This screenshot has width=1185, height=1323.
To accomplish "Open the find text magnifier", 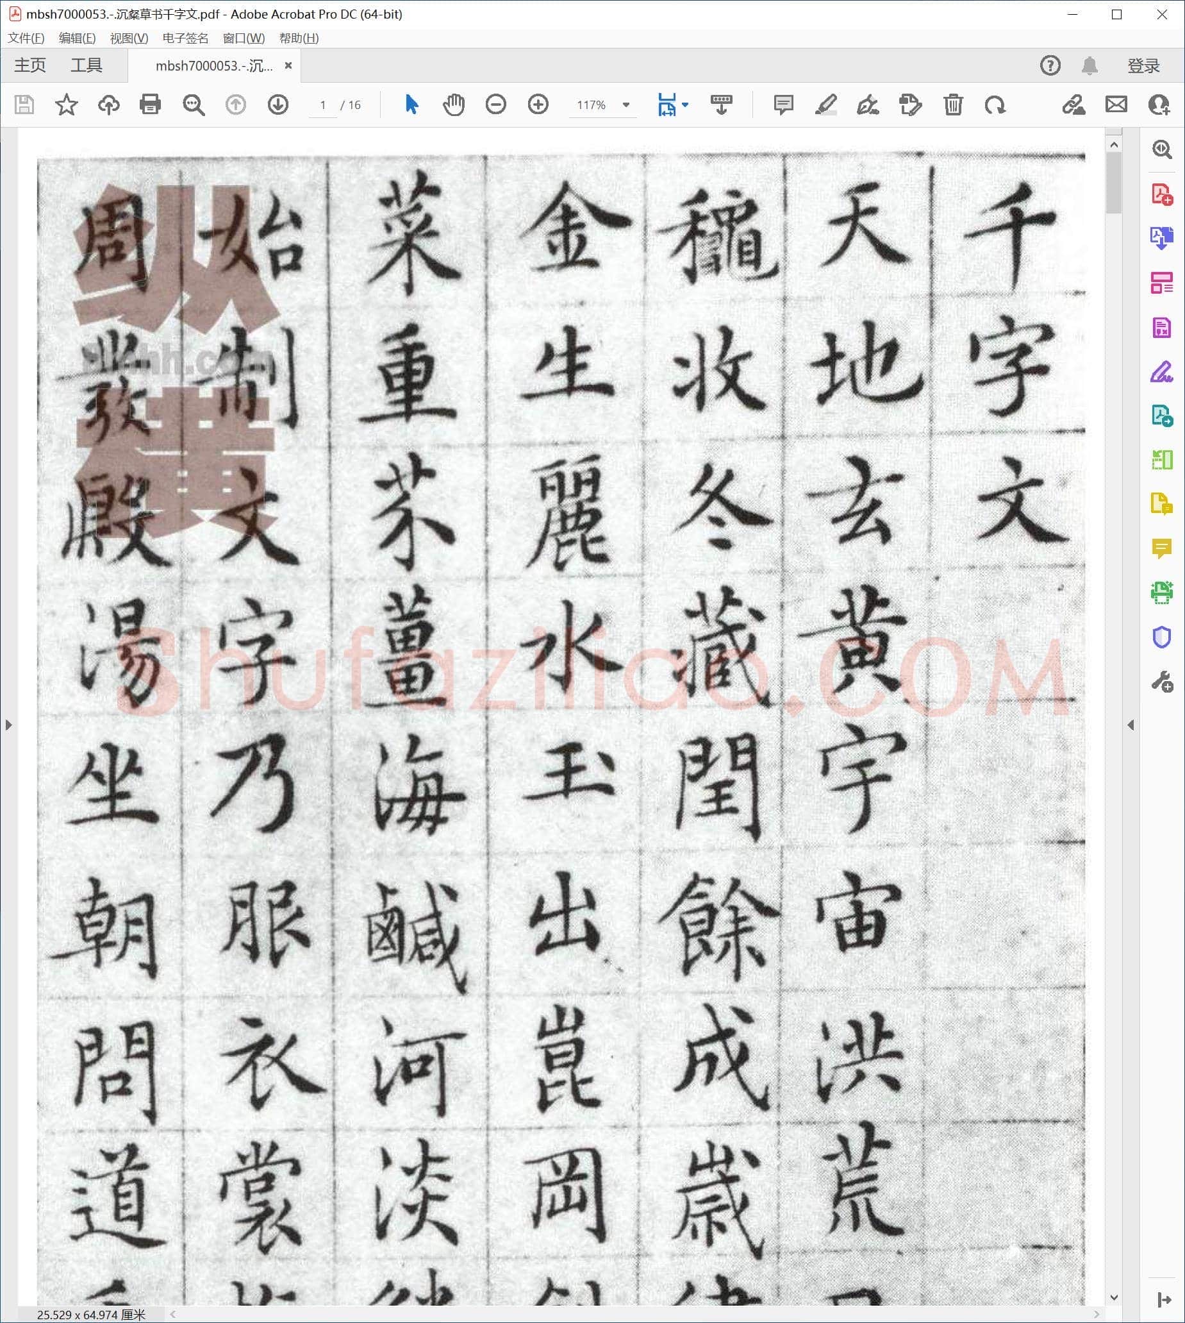I will coord(194,105).
